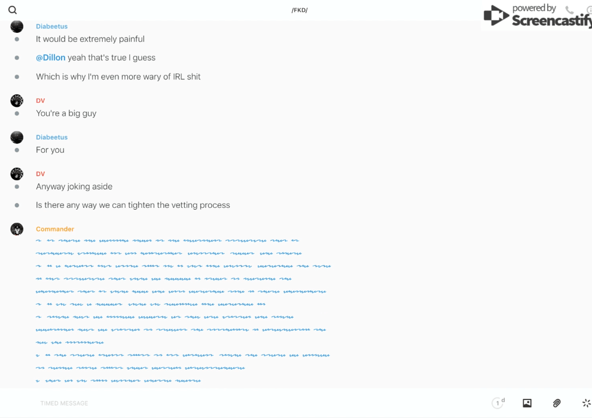Open Commander's username link
This screenshot has width=592, height=418.
tap(55, 229)
